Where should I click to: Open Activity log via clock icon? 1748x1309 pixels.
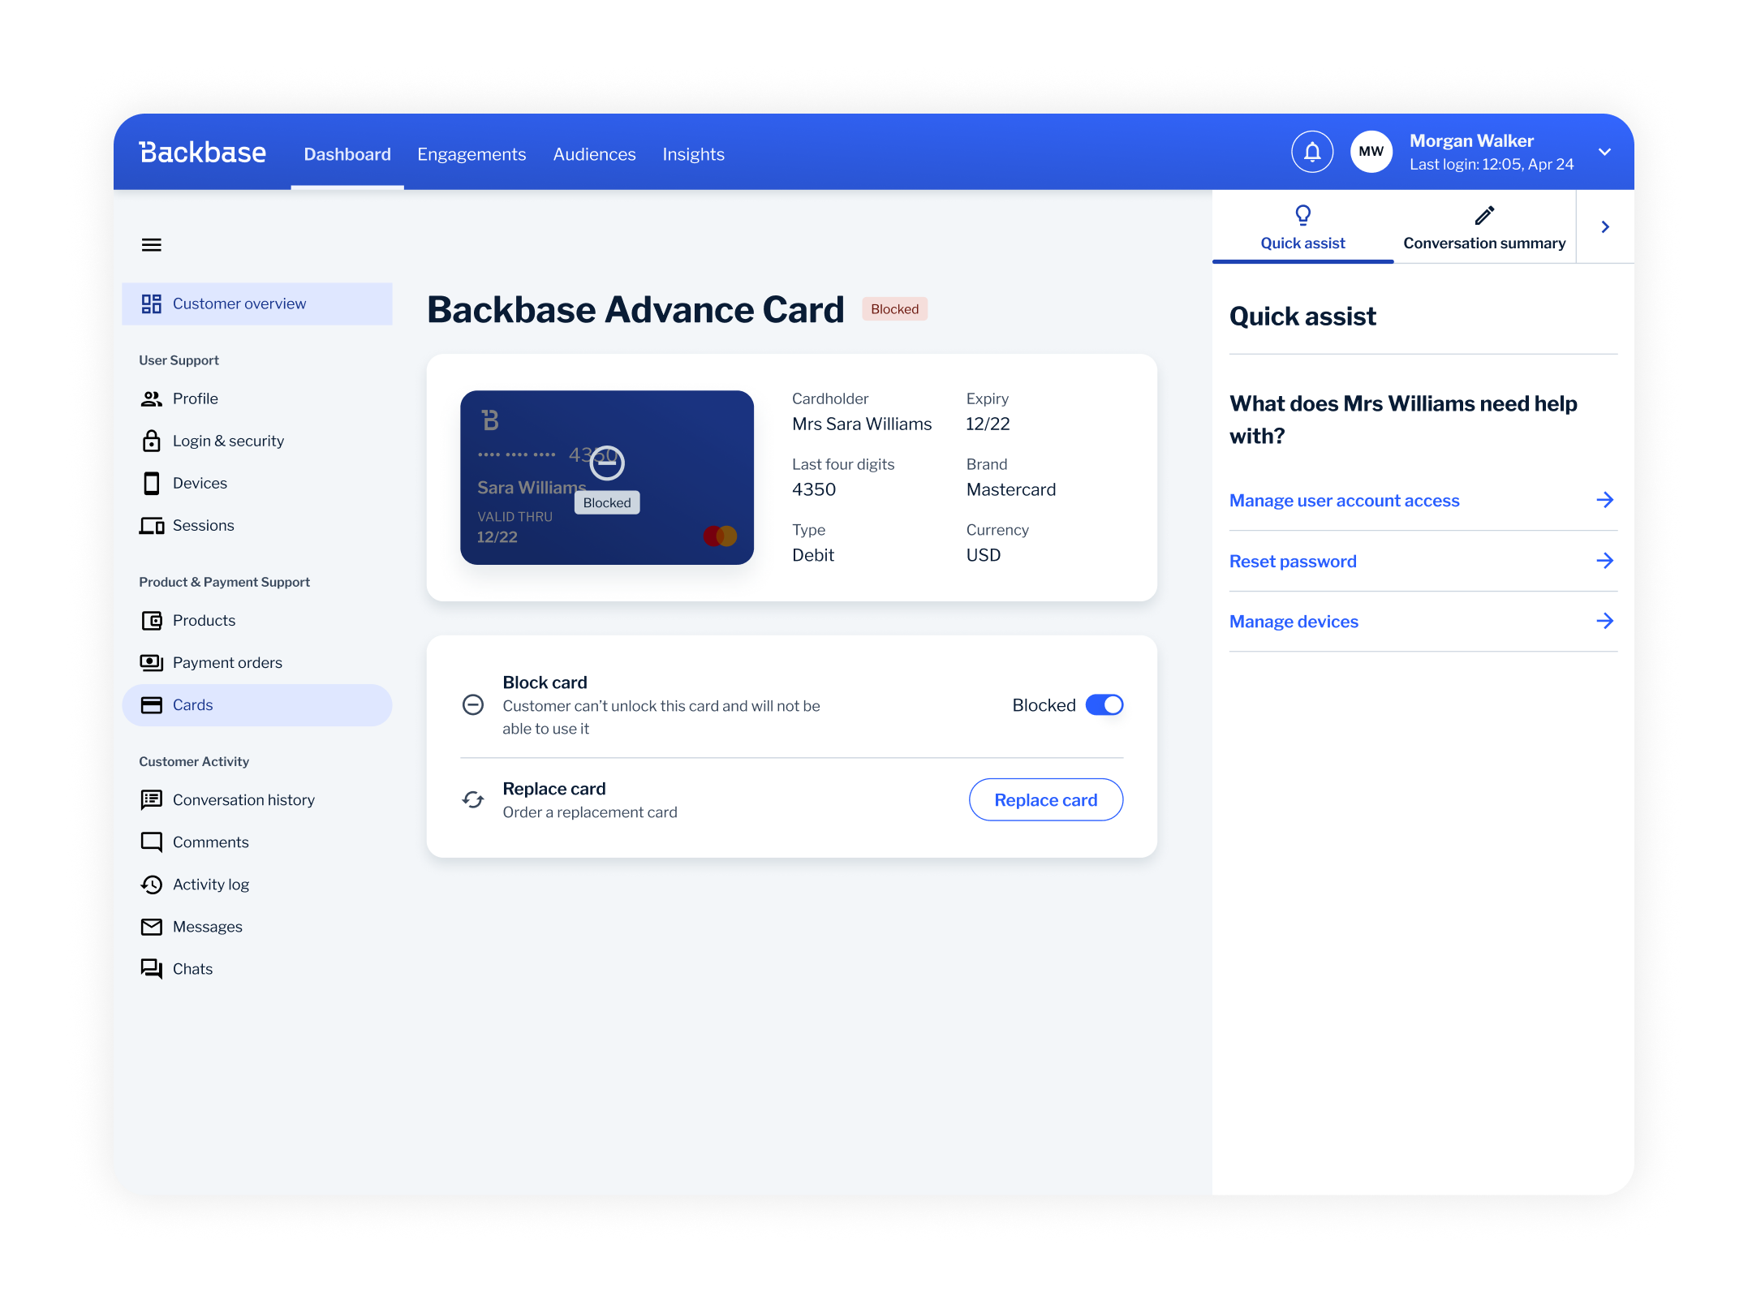[152, 884]
